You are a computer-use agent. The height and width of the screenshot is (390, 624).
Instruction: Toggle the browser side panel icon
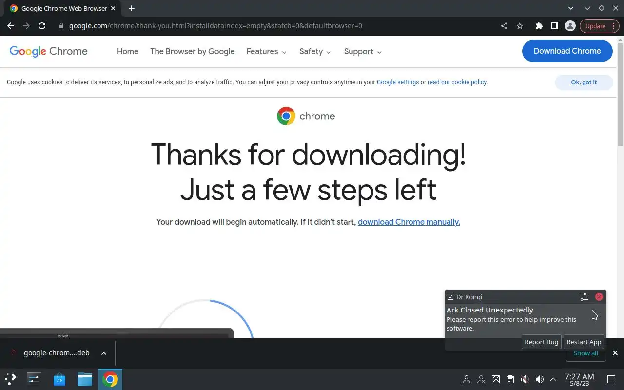click(x=554, y=26)
